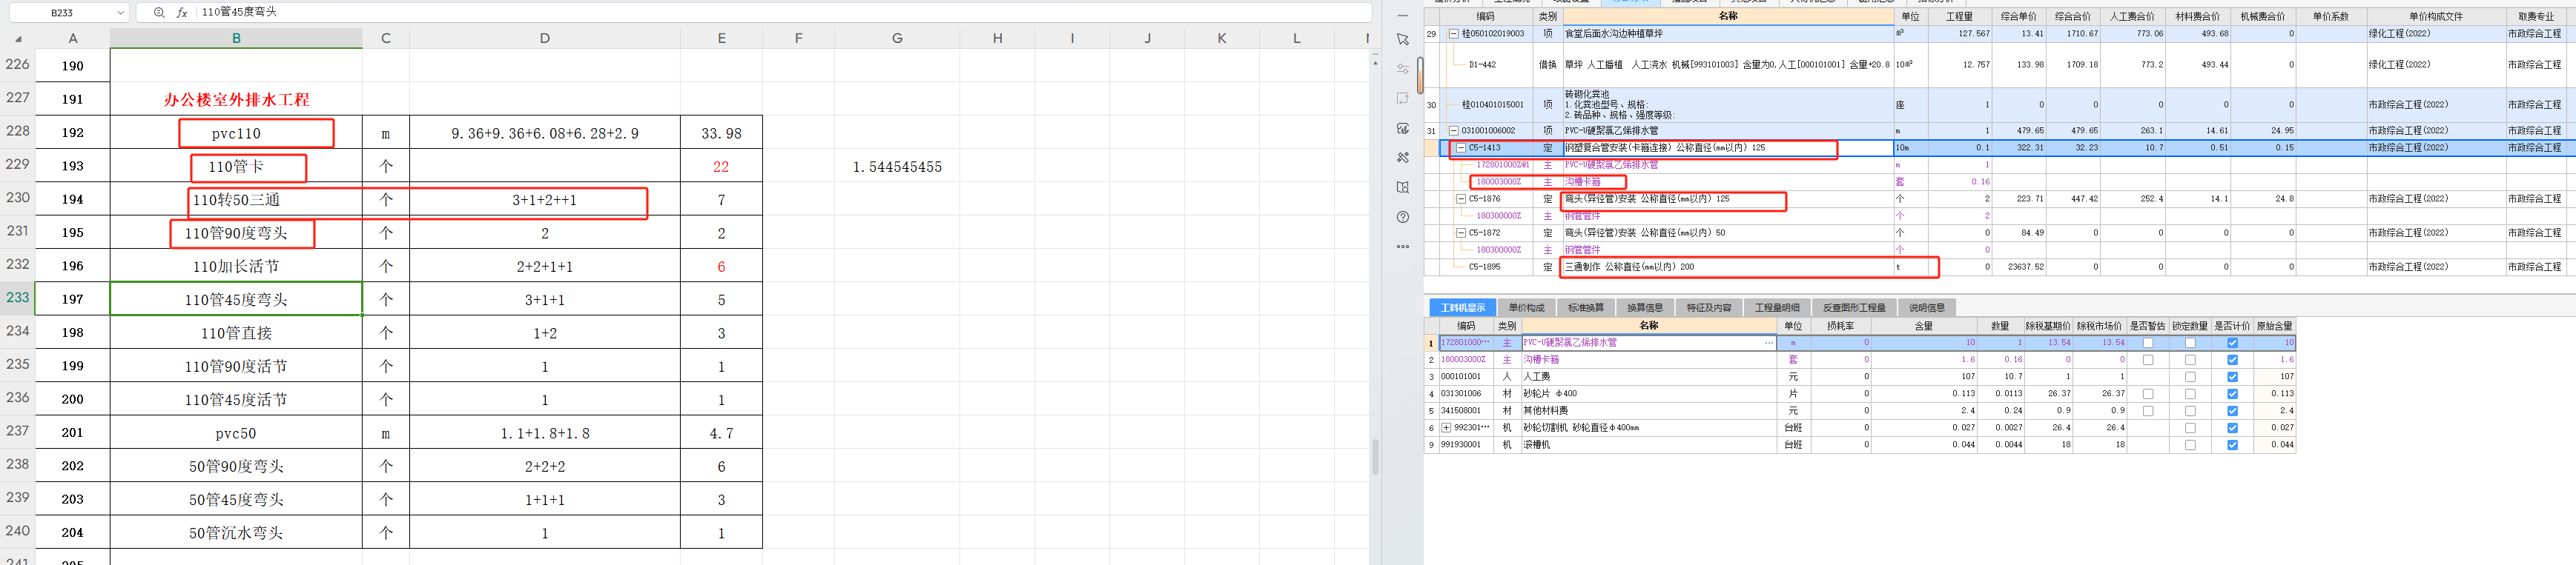Switch to the 单价构成 tab
This screenshot has height=565, width=2576.
[1527, 307]
